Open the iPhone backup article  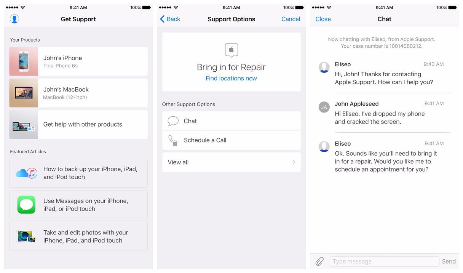pos(78,173)
